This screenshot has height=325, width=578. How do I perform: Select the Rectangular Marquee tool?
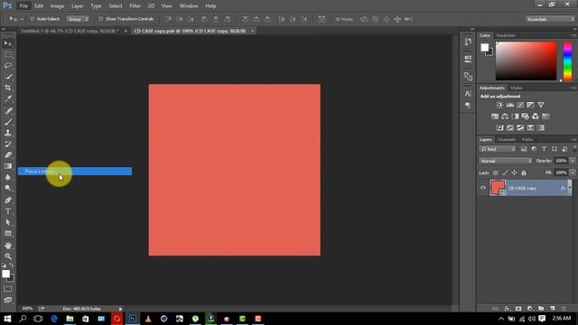(x=8, y=54)
